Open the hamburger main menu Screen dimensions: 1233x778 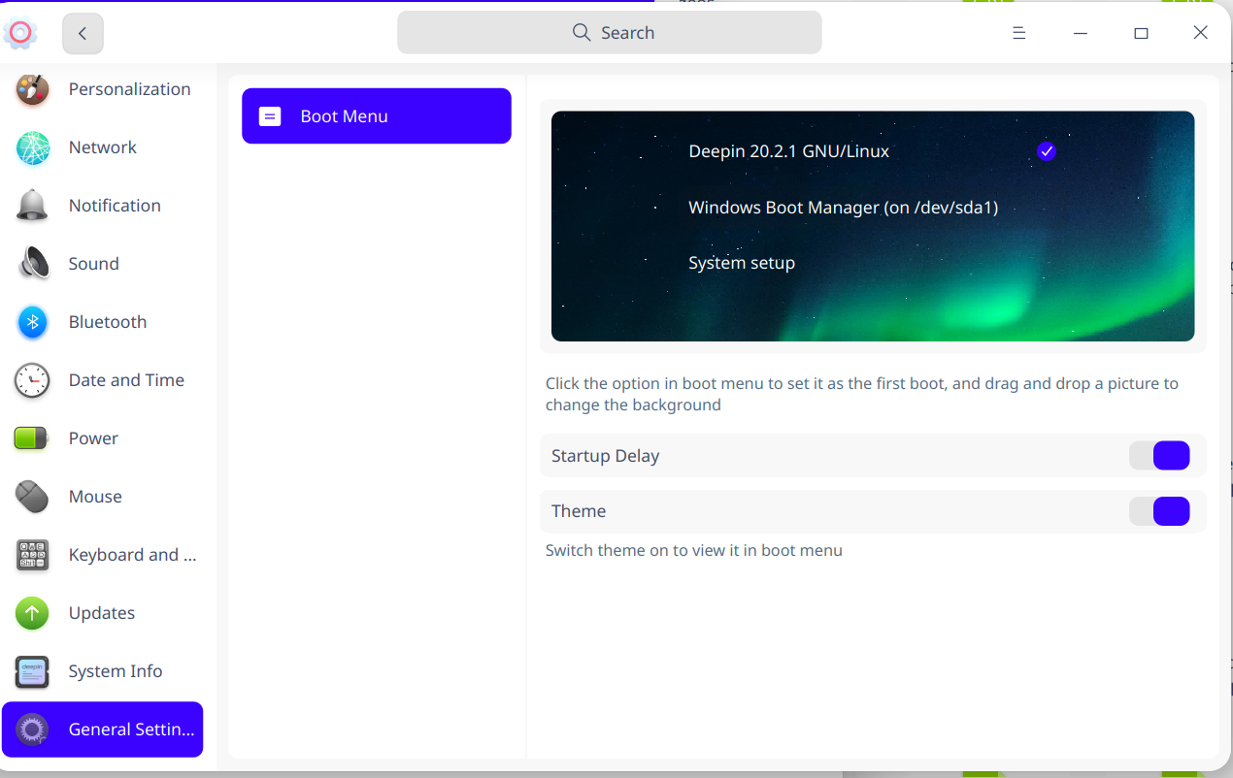(1019, 33)
